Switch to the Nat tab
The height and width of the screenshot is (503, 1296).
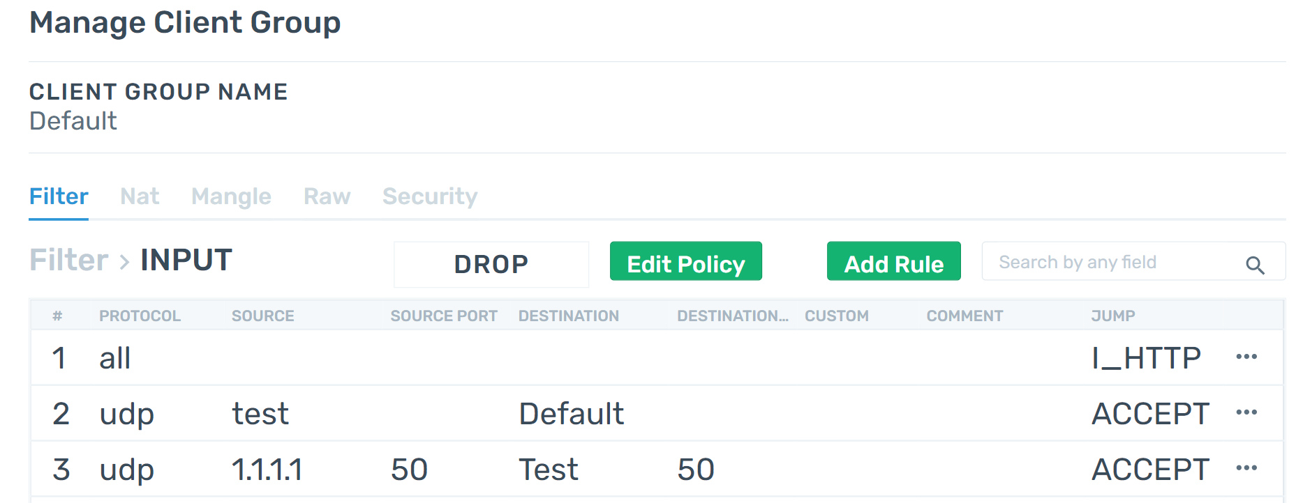click(x=140, y=196)
